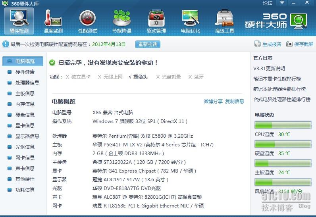Click the detection date 2012年4月13日
This screenshot has width=316, height=217.
pos(109,44)
